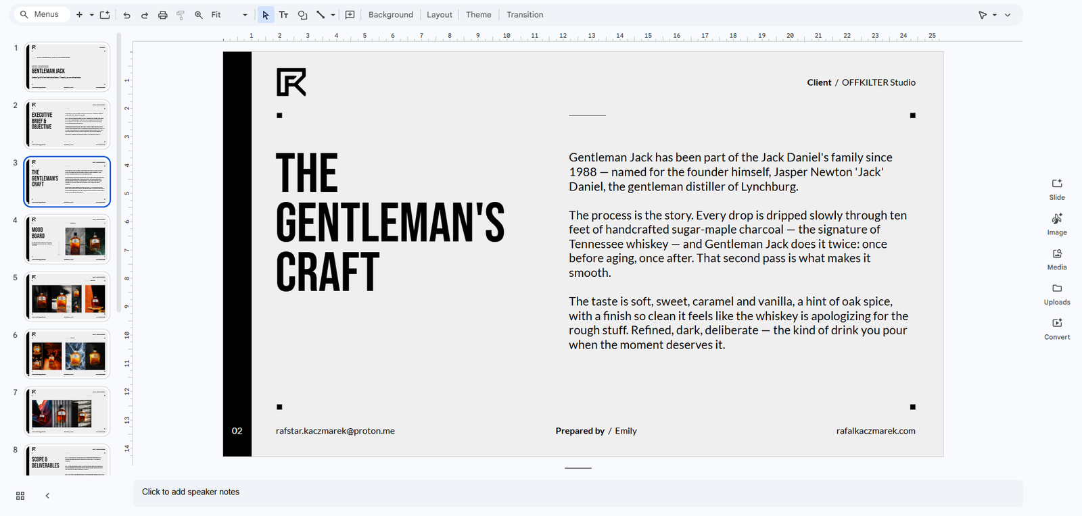This screenshot has width=1082, height=516.
Task: Open the Convert side panel
Action: tap(1057, 329)
